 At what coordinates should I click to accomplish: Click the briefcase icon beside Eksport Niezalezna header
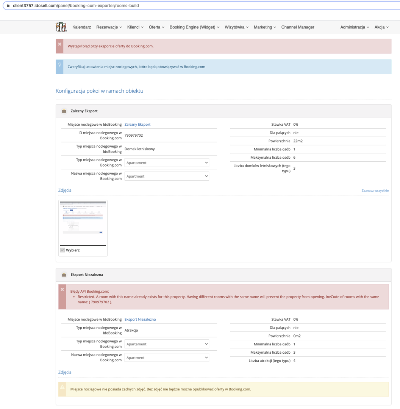pos(64,275)
